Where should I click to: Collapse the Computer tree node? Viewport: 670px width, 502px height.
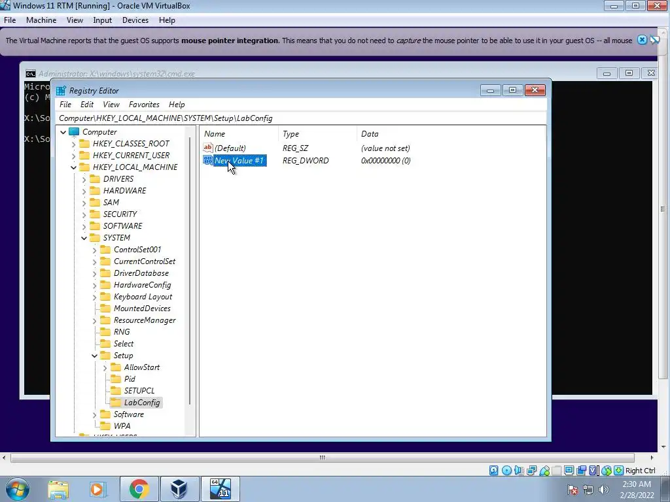click(x=63, y=132)
